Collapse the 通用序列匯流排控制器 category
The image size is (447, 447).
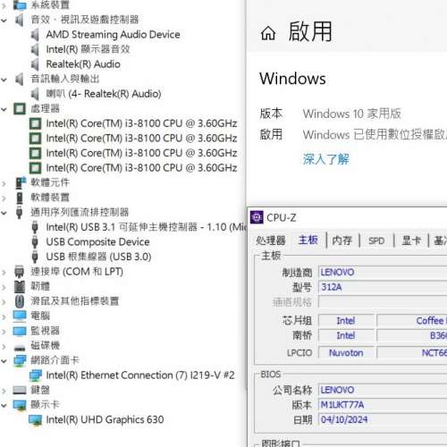4,213
